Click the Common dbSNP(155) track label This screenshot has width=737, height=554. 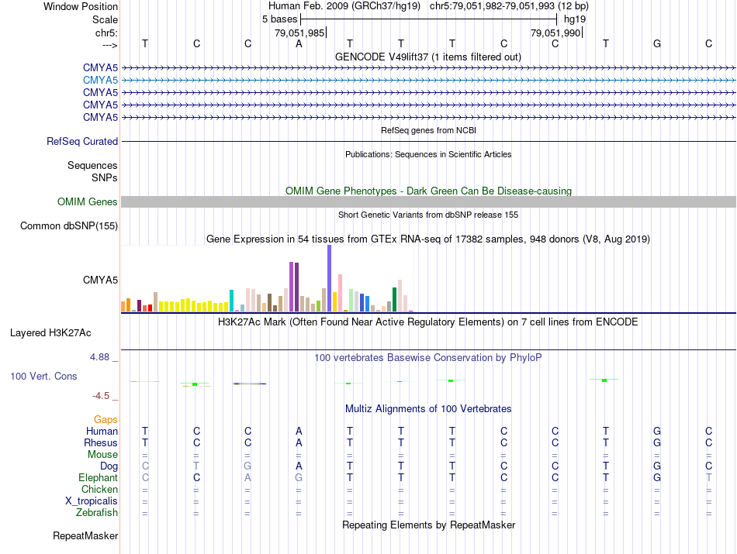[x=69, y=225]
